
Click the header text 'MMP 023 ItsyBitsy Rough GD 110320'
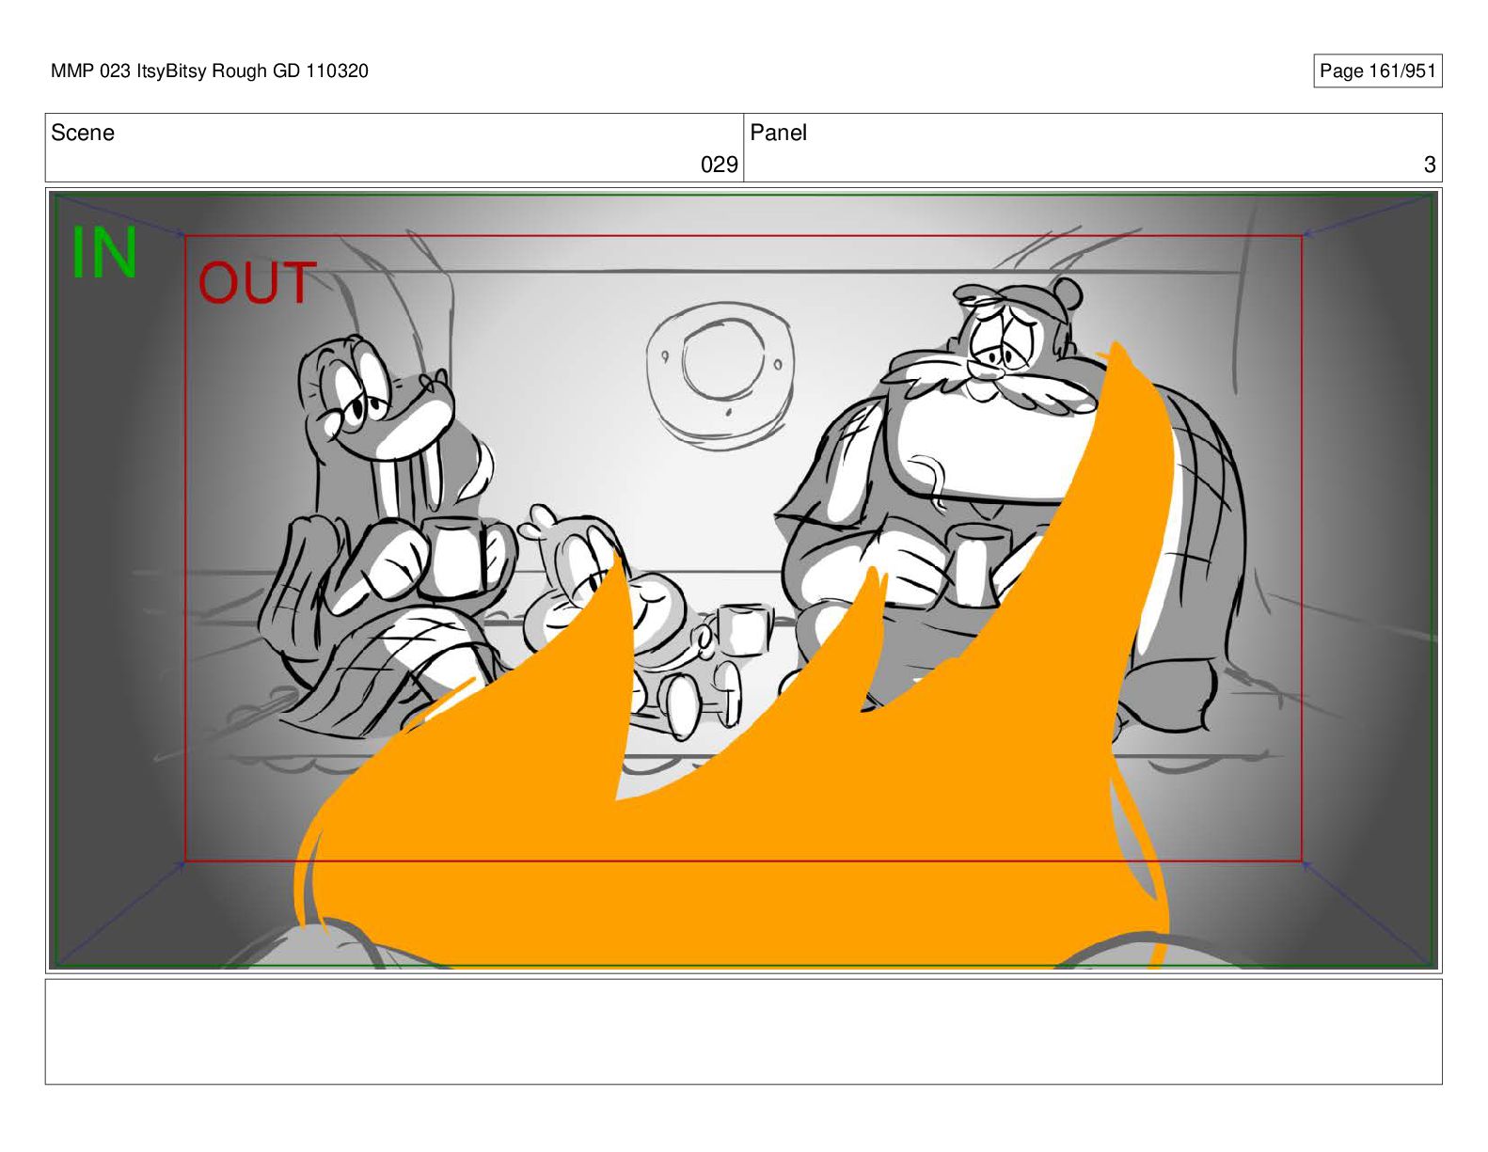pyautogui.click(x=210, y=71)
